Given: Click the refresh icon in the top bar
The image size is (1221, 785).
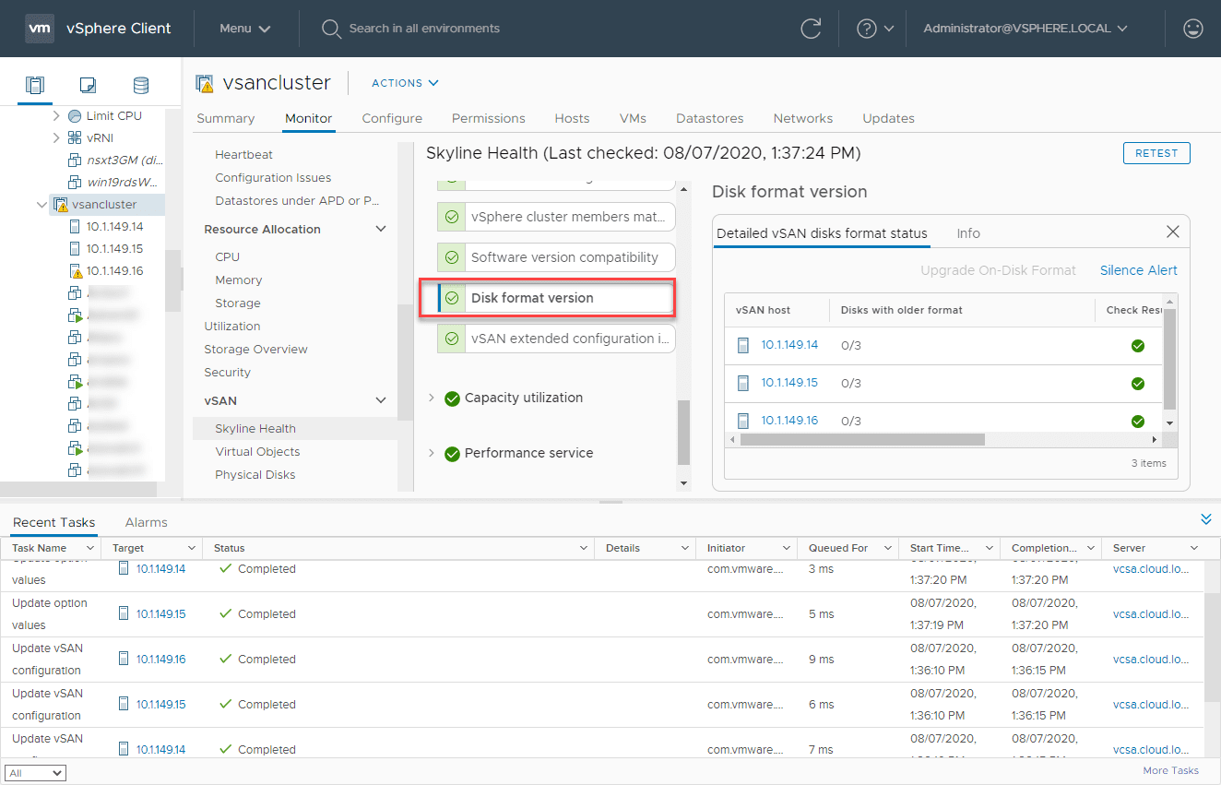Looking at the screenshot, I should [x=811, y=29].
